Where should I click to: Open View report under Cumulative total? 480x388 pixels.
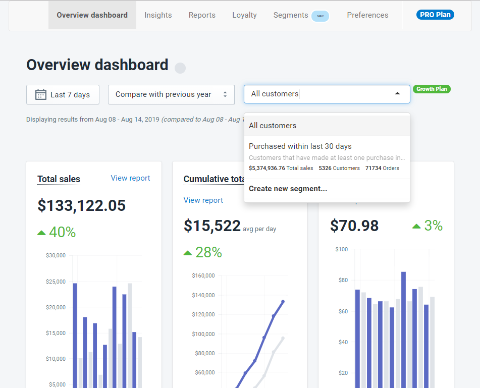pos(203,200)
